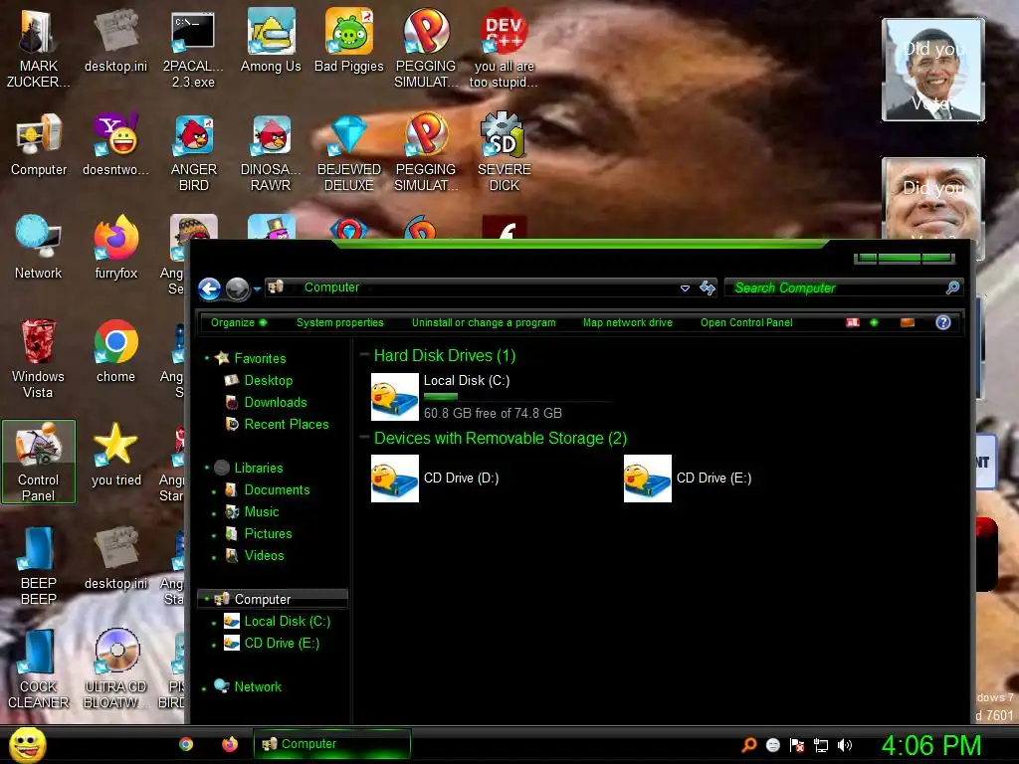
Task: Launch the DINOSA... RAWR desktop icon
Action: 271,152
